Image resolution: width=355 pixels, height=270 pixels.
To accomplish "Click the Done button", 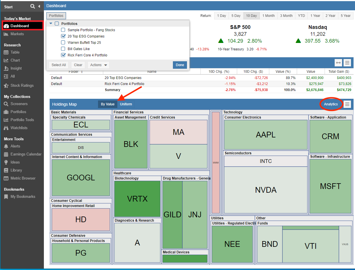I will (x=180, y=65).
